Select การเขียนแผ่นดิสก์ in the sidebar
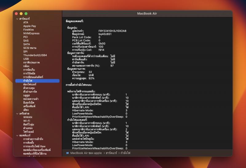The width and height of the screenshot is (246, 168). [33, 77]
